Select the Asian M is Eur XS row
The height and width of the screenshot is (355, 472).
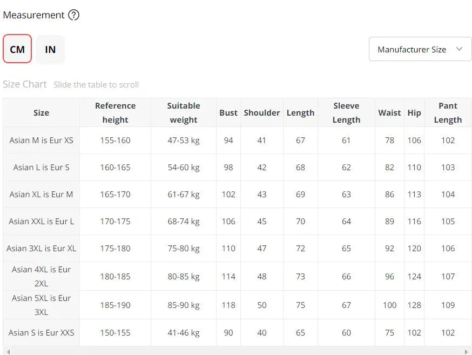pyautogui.click(x=41, y=140)
